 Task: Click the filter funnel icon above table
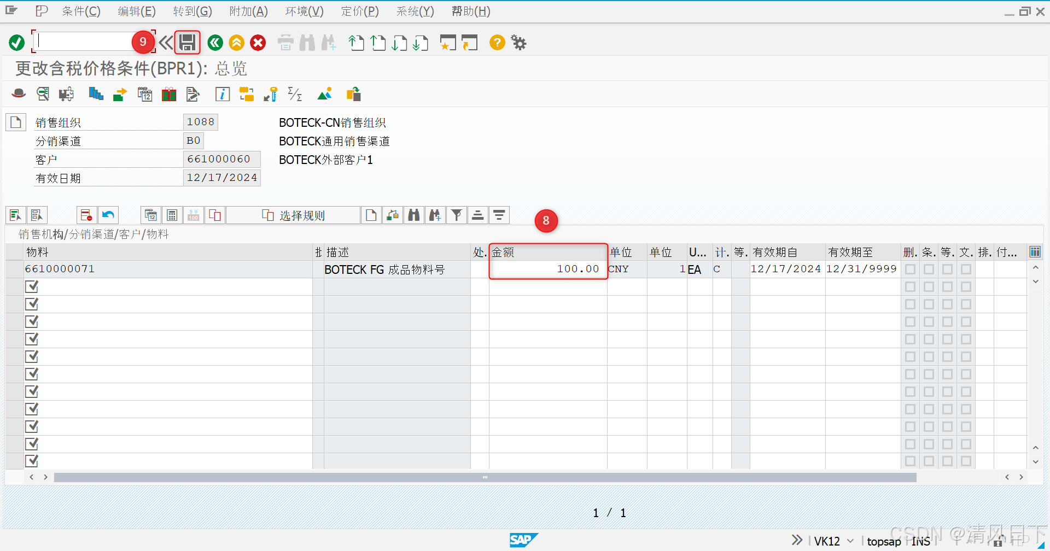(x=457, y=215)
